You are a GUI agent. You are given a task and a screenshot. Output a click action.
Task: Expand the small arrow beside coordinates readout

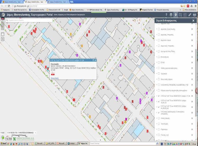click(35, 132)
